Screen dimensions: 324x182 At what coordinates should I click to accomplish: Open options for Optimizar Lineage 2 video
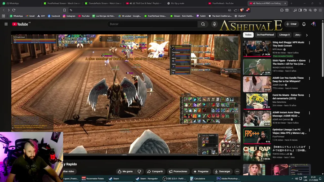click(x=309, y=130)
